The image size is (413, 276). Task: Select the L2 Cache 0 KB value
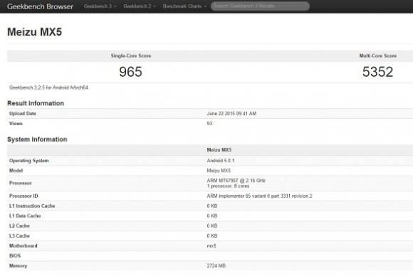212,226
